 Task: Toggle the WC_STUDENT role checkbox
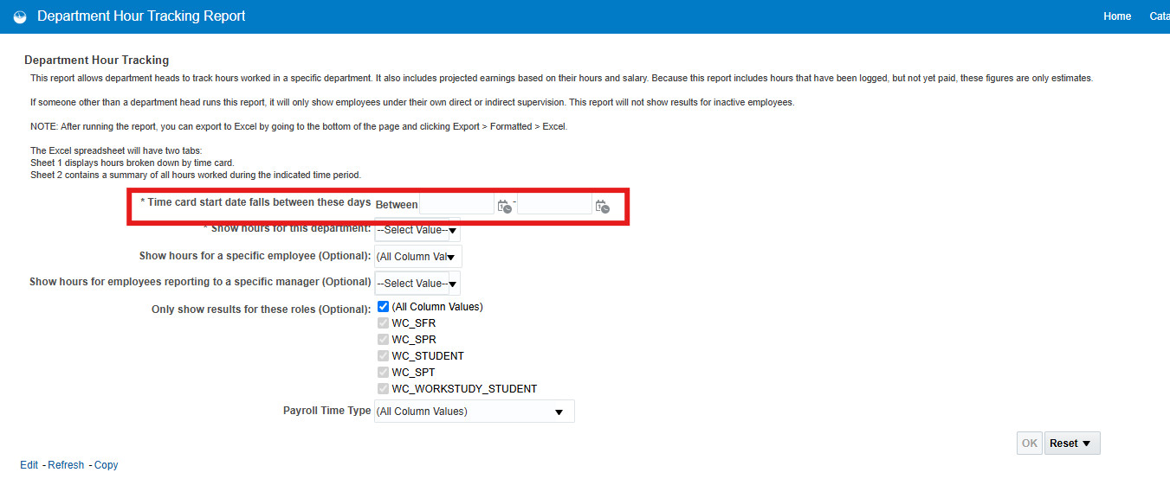pos(384,356)
